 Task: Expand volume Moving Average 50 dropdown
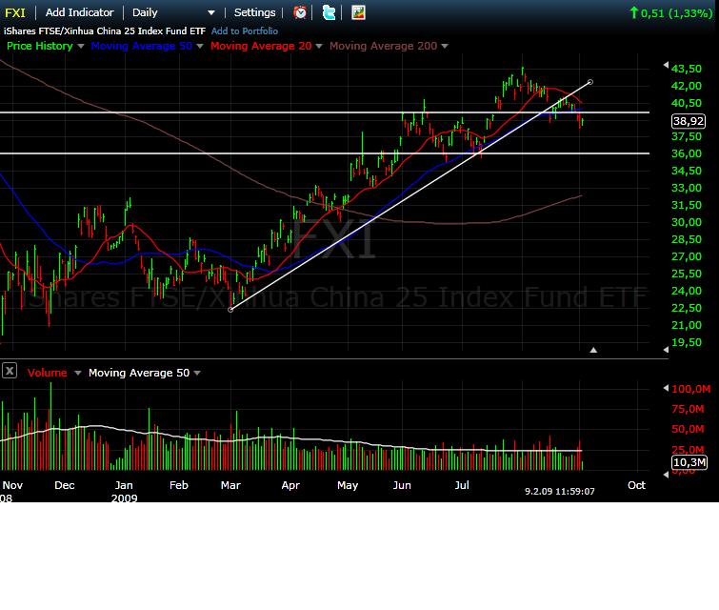(x=197, y=373)
